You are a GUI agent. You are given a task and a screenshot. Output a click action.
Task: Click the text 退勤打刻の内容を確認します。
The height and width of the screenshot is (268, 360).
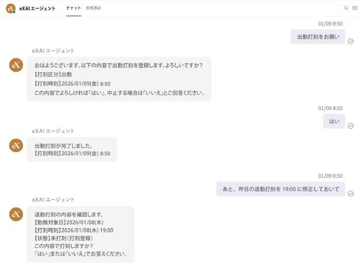[69, 214]
